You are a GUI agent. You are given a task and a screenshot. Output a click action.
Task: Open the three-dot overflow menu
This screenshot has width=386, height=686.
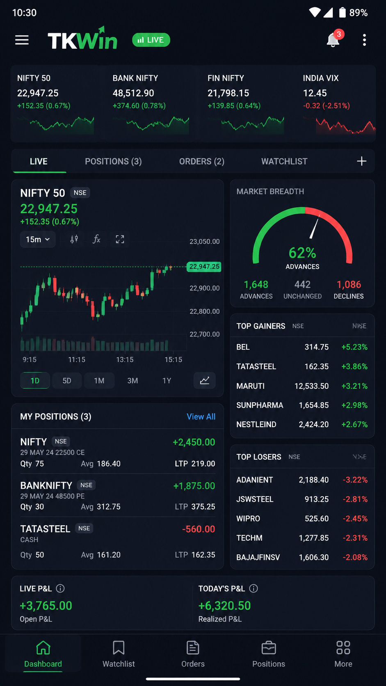pyautogui.click(x=364, y=40)
